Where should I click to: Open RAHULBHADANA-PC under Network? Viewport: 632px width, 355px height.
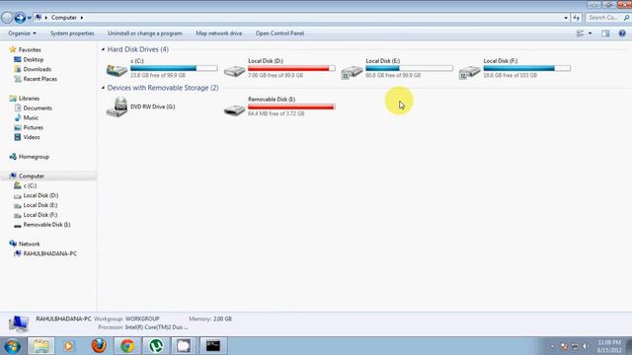pos(50,253)
